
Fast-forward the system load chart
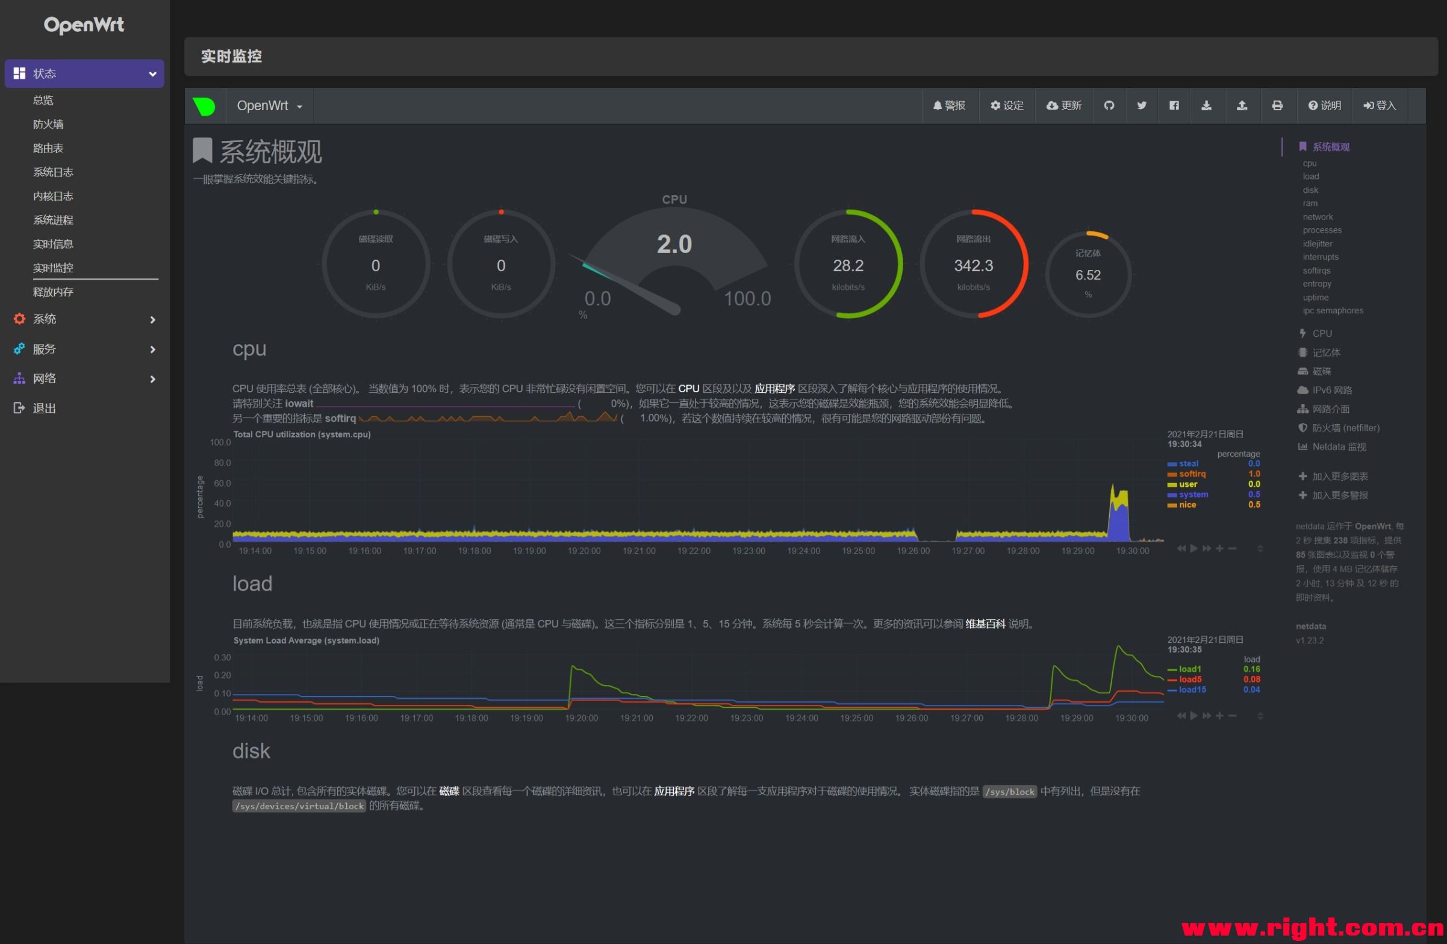coord(1206,716)
